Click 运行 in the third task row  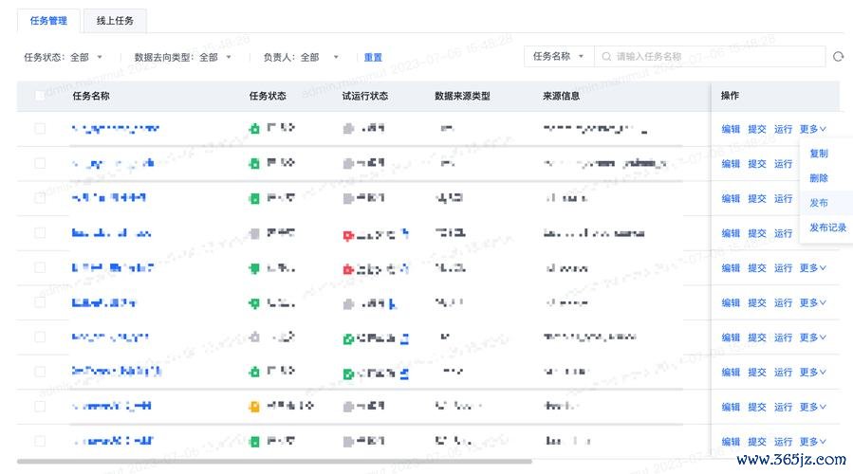click(x=783, y=198)
